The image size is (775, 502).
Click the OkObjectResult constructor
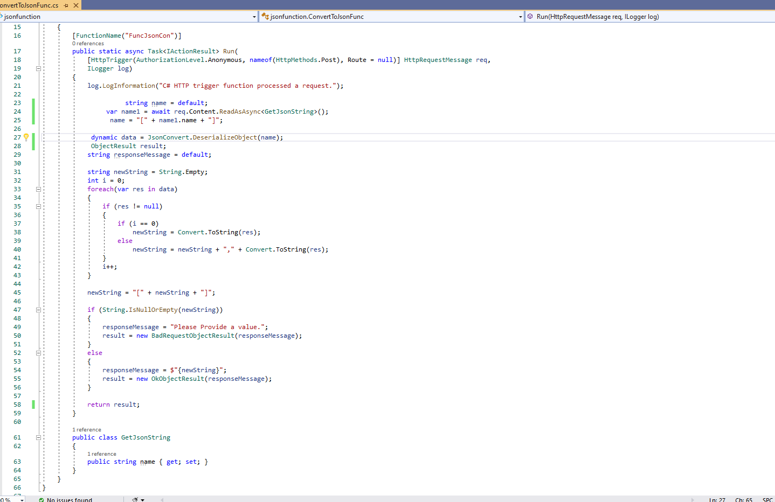click(x=178, y=379)
